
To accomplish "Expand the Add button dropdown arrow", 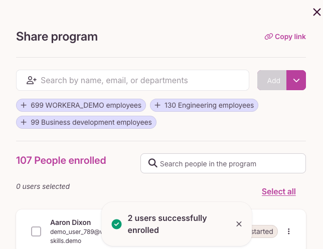I will (x=296, y=80).
